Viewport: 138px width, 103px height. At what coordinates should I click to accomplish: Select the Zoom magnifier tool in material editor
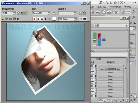click(112, 100)
